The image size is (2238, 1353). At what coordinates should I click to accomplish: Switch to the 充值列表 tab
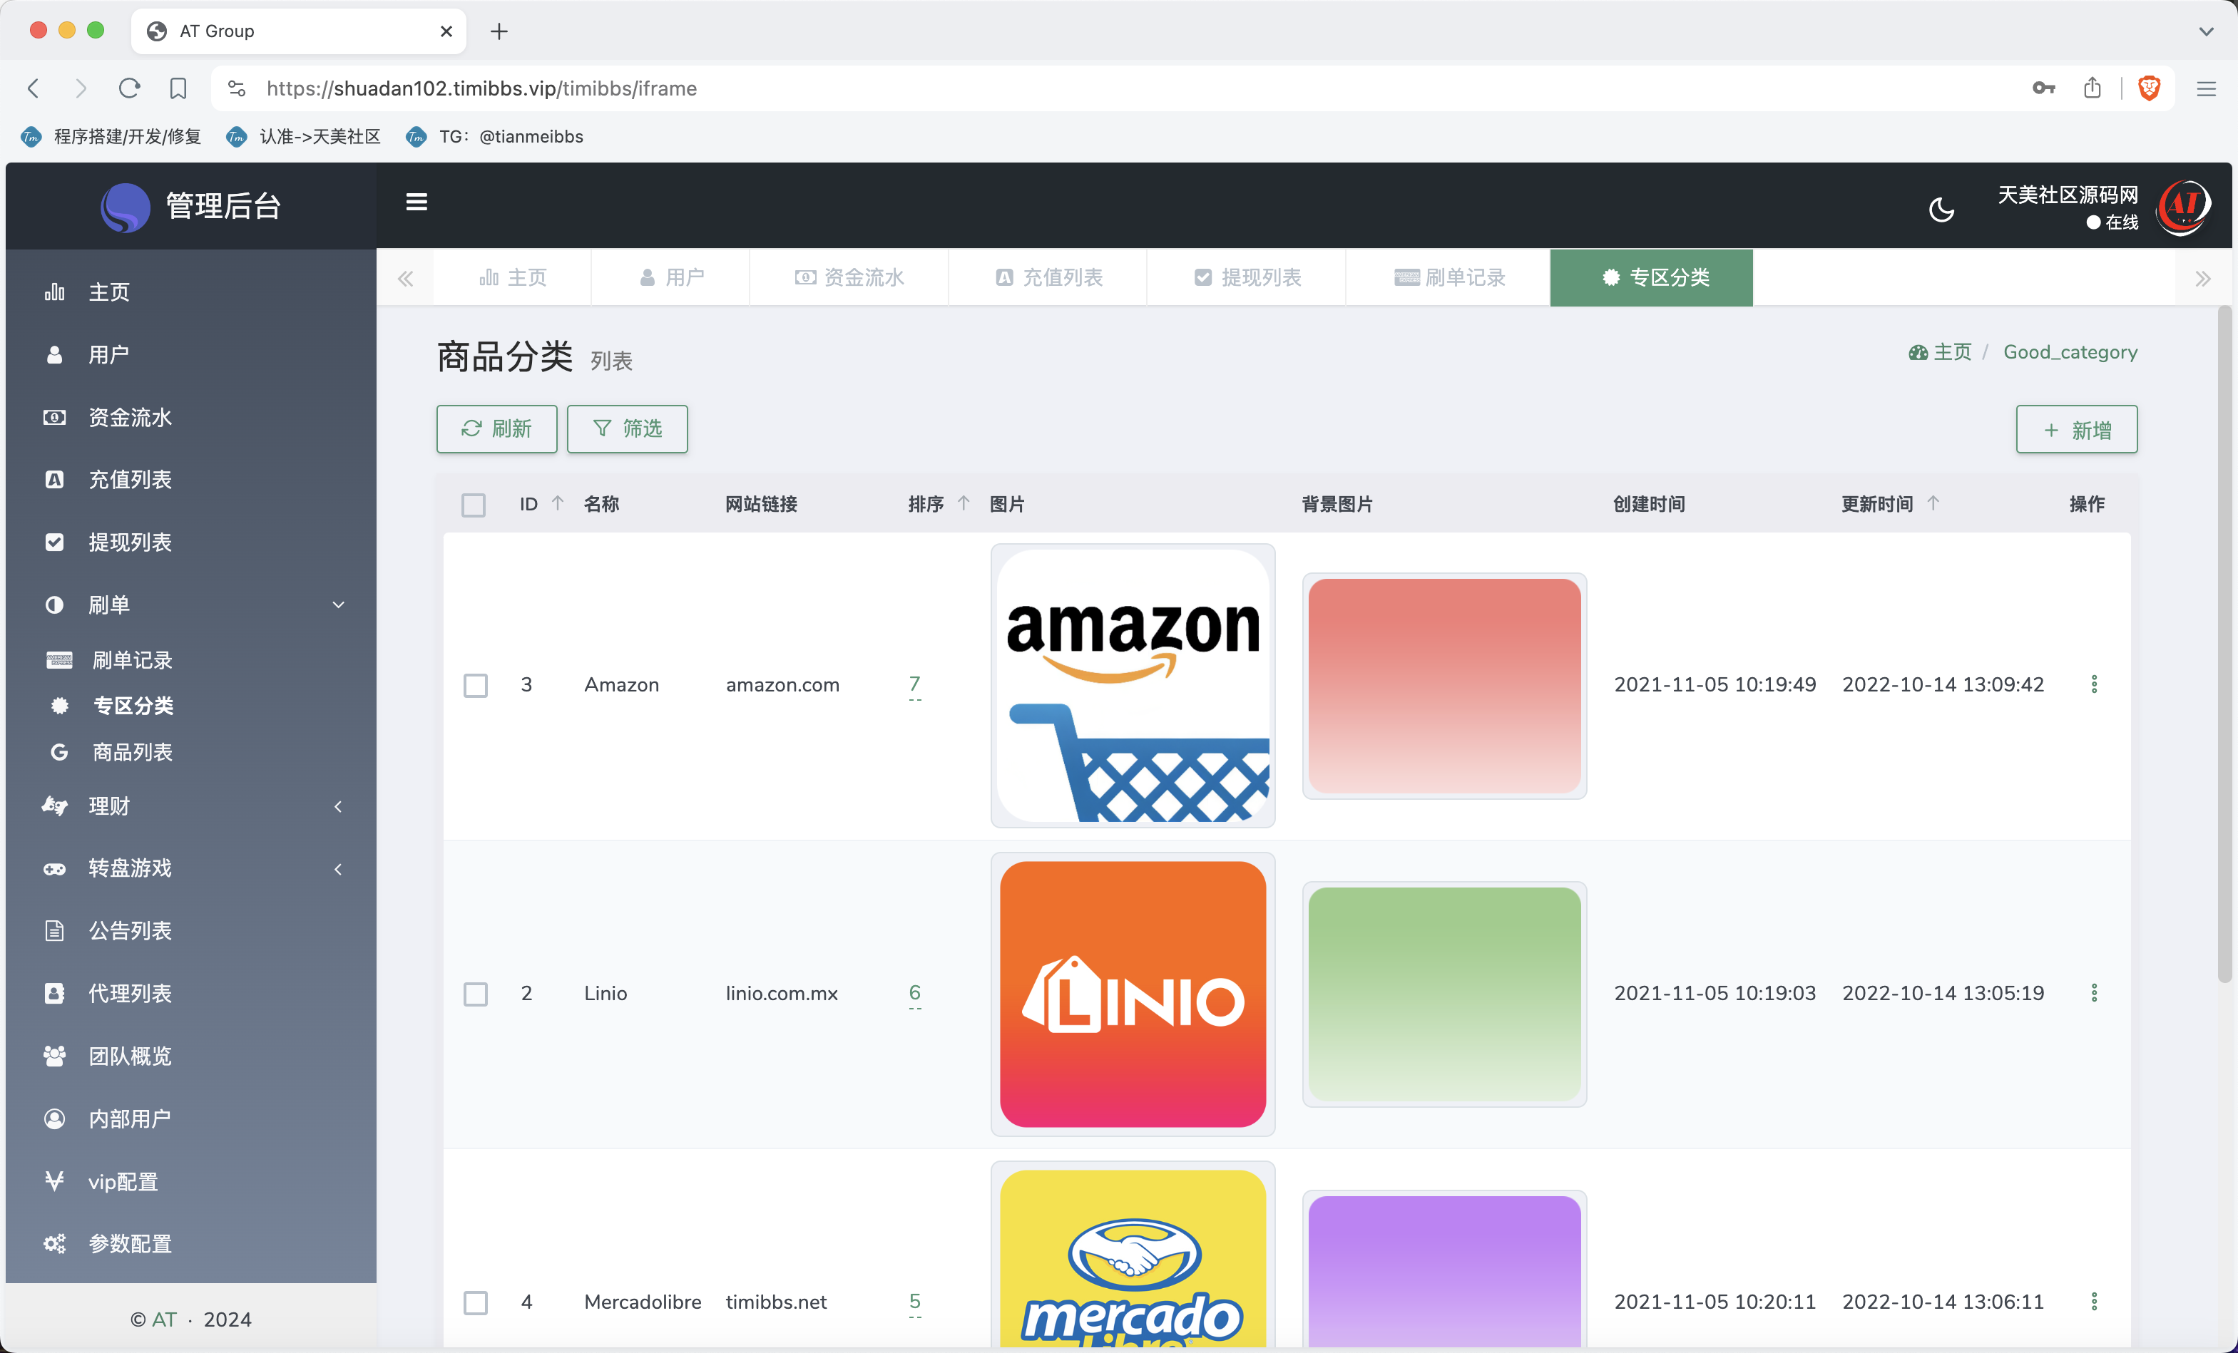click(1048, 277)
